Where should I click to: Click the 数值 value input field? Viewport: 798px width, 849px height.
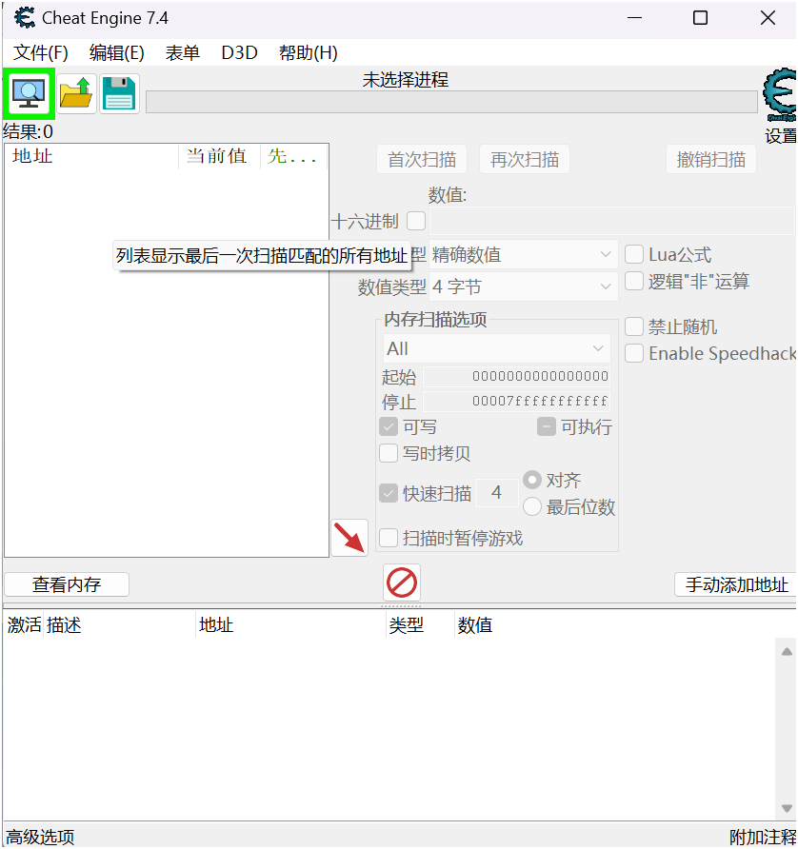tap(611, 221)
